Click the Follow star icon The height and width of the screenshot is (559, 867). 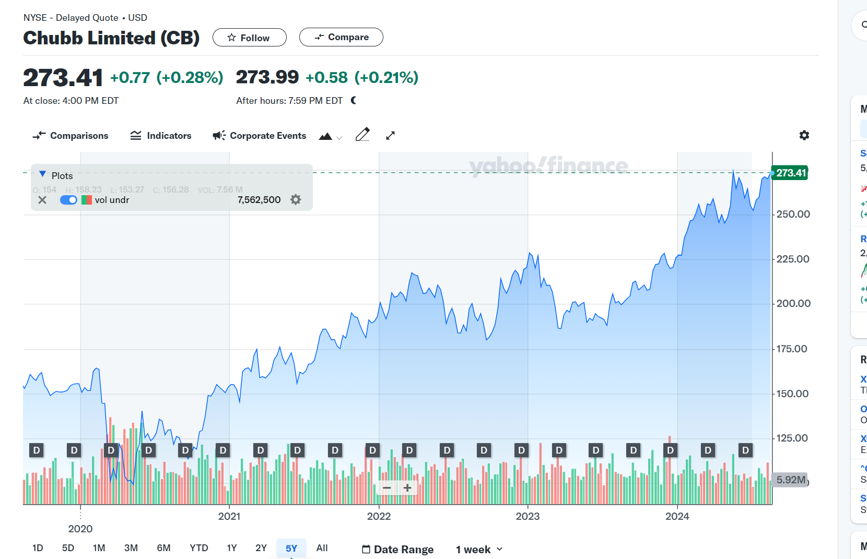231,38
